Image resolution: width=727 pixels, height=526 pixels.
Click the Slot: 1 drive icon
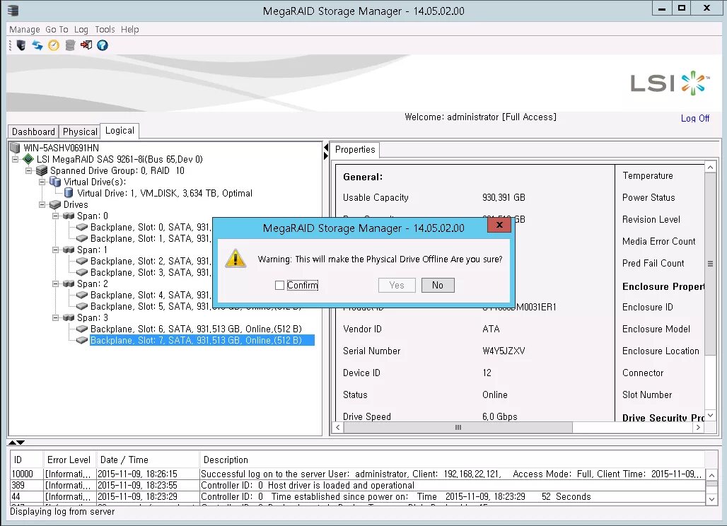(82, 238)
